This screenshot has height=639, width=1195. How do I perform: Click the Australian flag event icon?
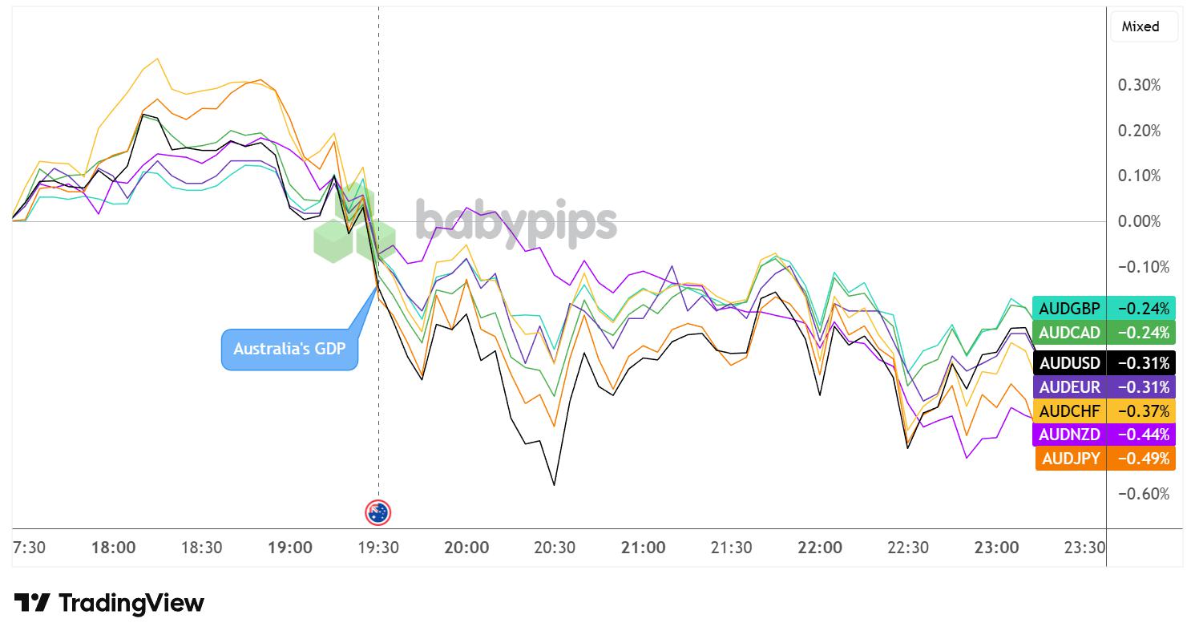click(377, 512)
